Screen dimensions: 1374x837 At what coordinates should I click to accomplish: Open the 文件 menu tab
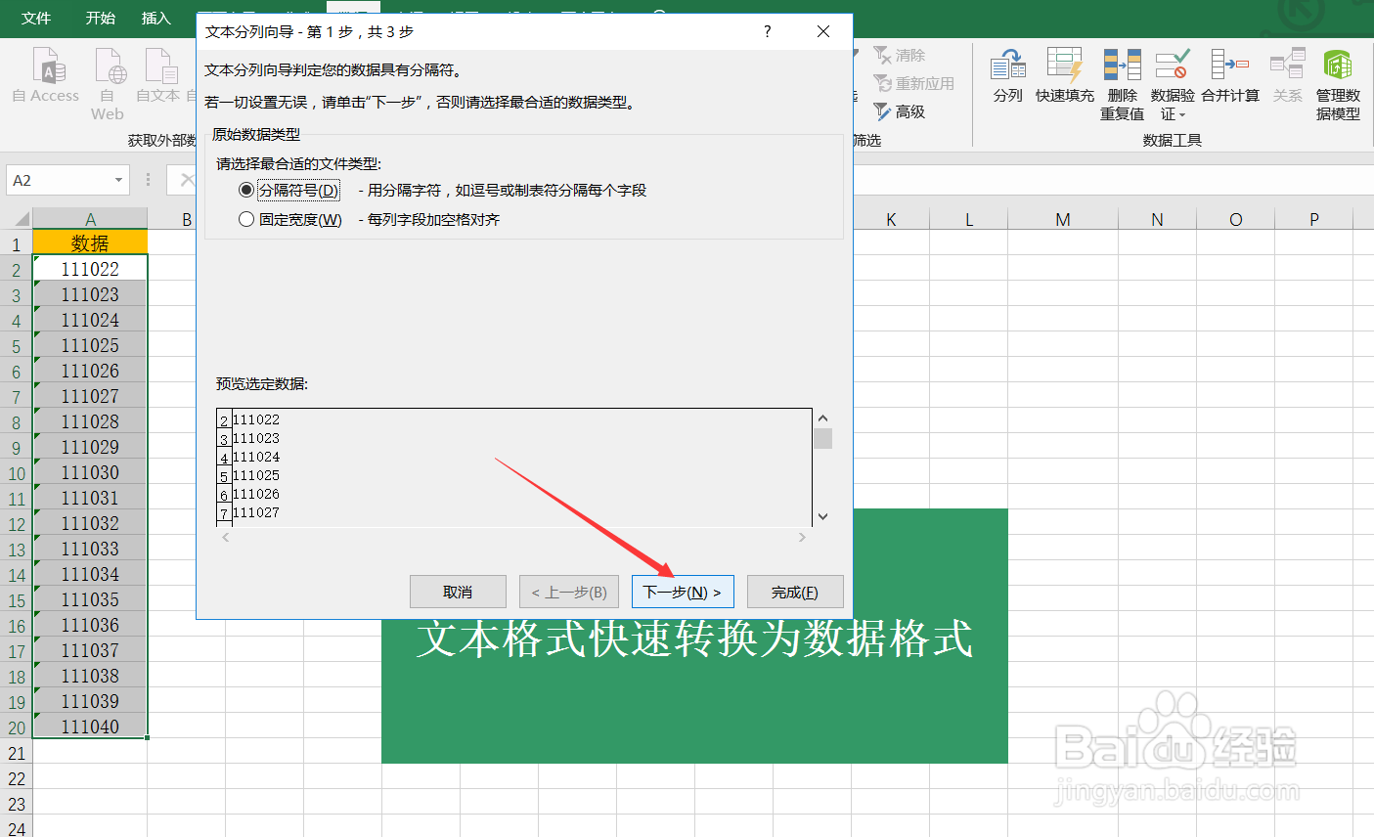(36, 18)
